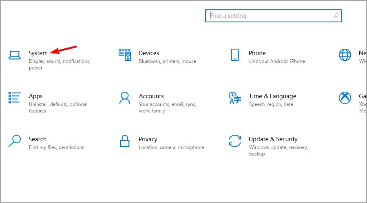Click the System laptop icon
The width and height of the screenshot is (367, 203).
click(15, 55)
